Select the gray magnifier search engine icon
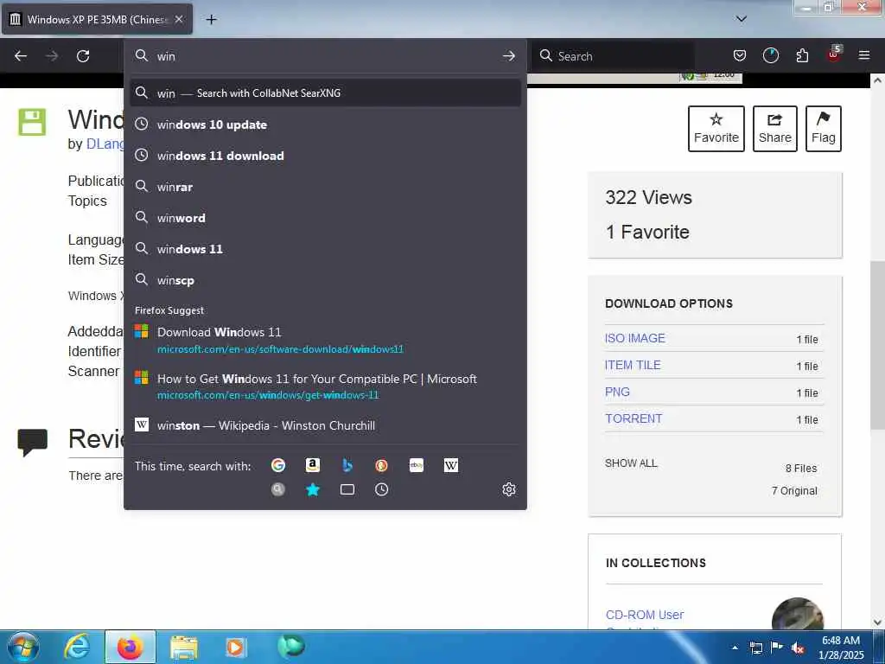The image size is (885, 664). (278, 489)
